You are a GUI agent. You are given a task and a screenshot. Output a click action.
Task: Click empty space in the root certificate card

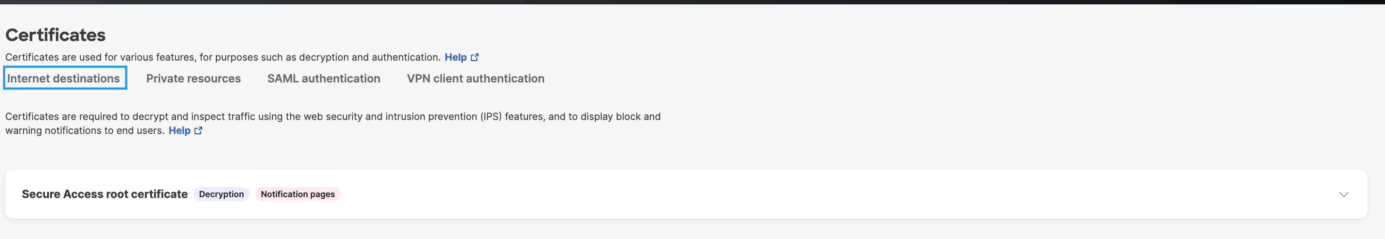[806, 194]
